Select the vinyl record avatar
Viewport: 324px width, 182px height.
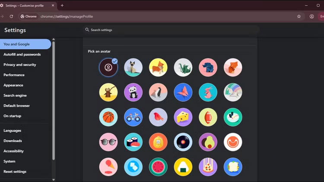click(183, 142)
